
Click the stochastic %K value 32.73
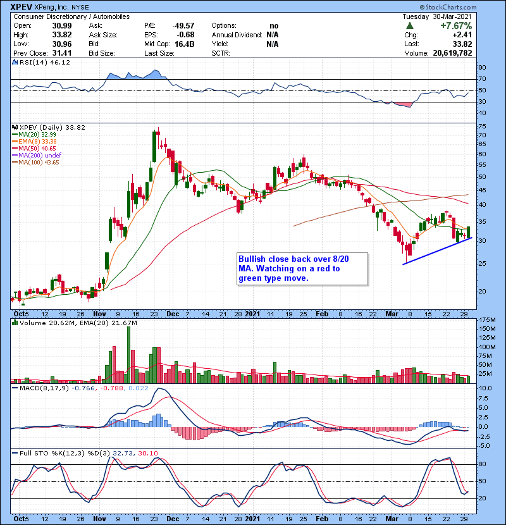tap(123, 453)
